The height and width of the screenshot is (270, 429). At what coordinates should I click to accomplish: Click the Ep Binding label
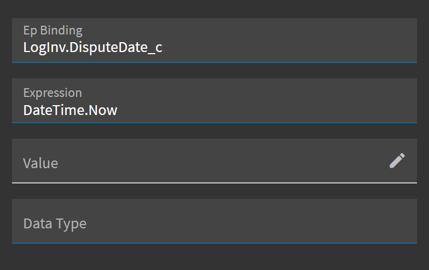tap(53, 31)
